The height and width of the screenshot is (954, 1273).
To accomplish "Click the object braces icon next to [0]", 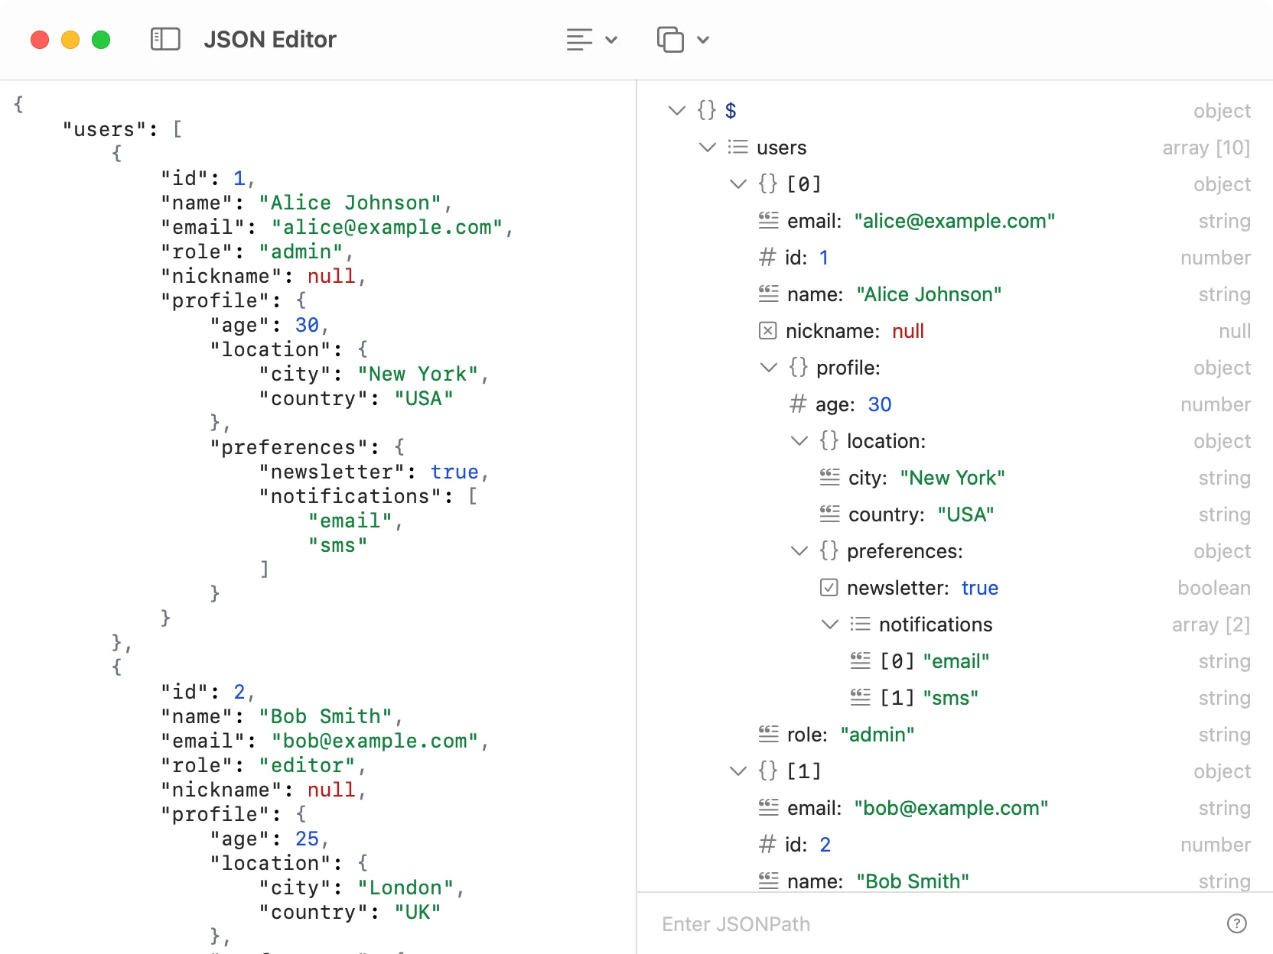I will coord(767,183).
